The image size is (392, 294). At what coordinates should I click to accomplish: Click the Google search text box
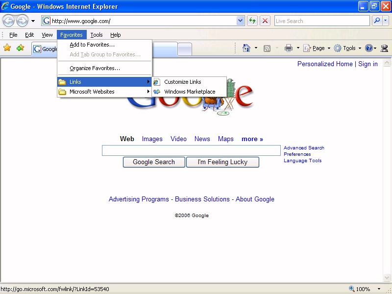point(191,150)
